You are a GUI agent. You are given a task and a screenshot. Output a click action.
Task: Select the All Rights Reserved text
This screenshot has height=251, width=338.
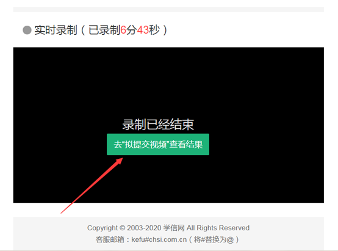click(218, 228)
